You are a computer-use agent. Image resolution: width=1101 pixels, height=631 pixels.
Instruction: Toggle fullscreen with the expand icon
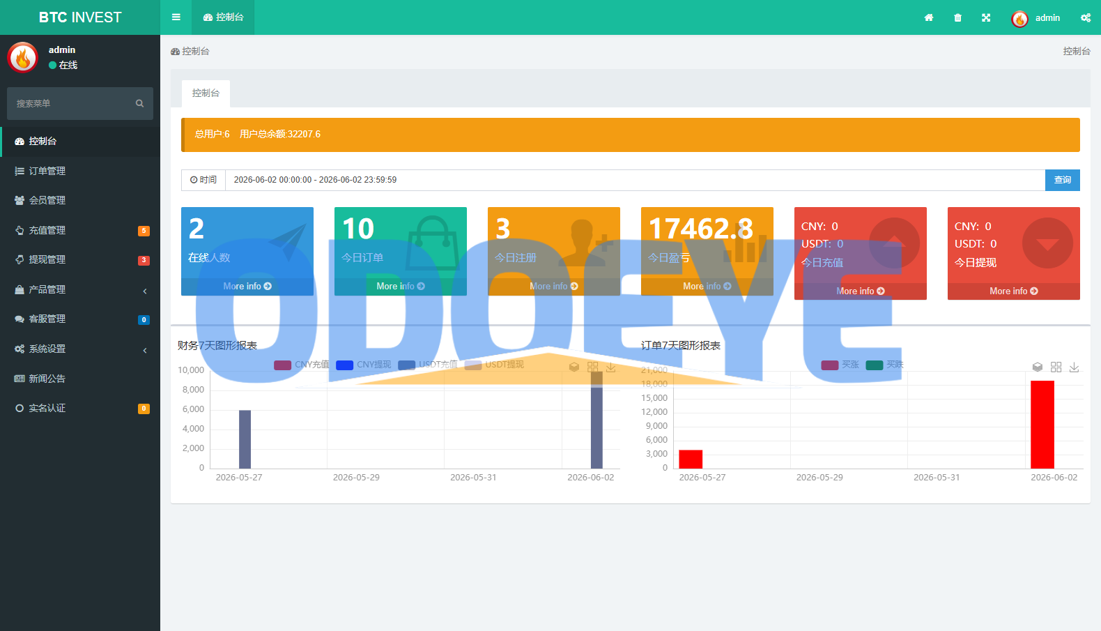(986, 17)
